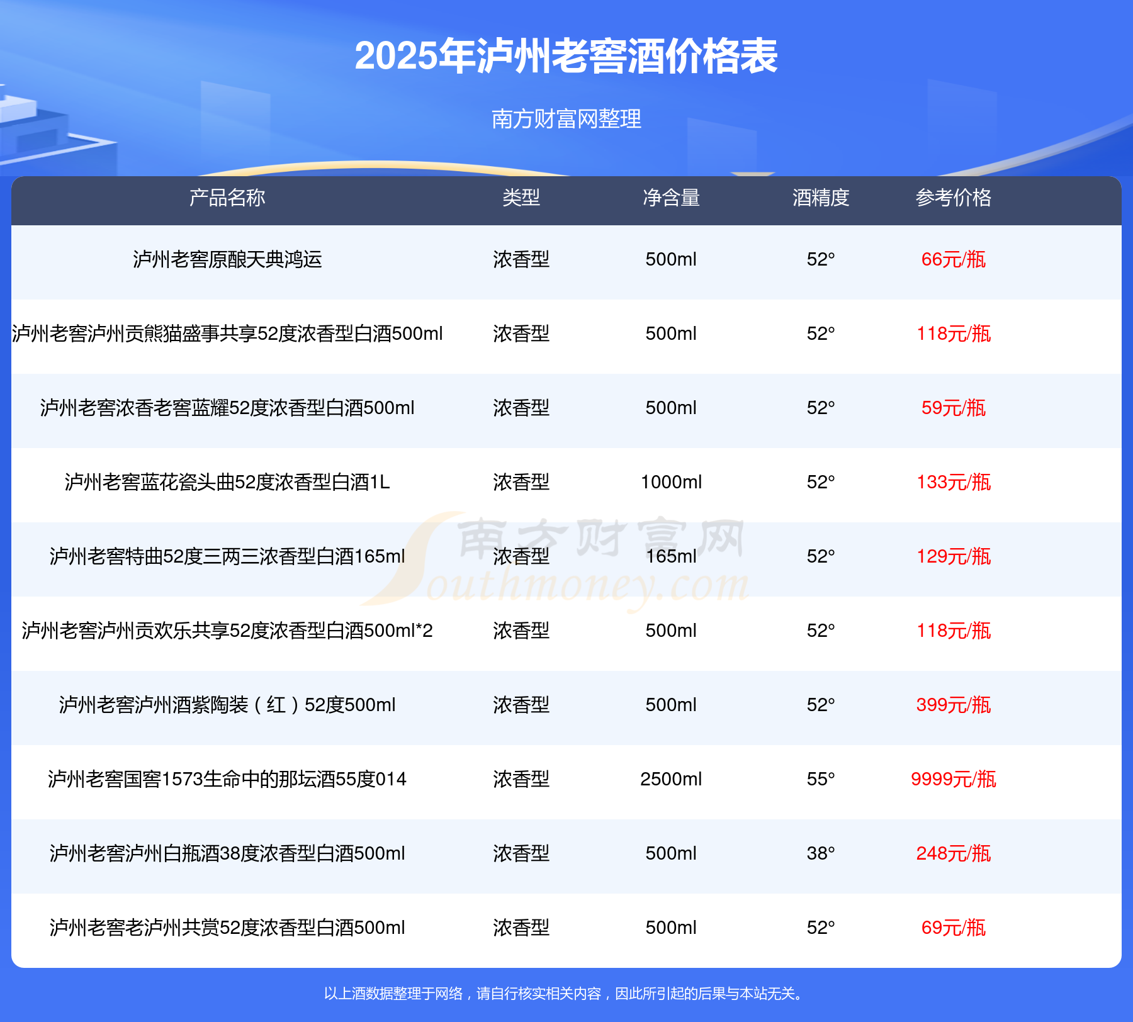Screen dimensions: 1133x1022
Task: Click the net content cell in 欢乐共享 row
Action: click(671, 631)
